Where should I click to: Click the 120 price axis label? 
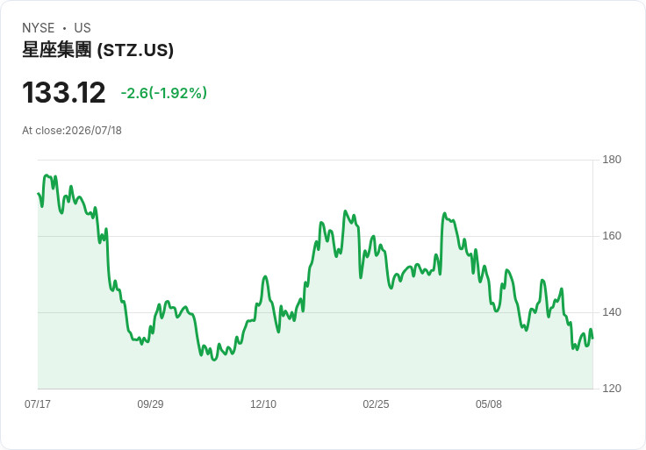point(612,389)
